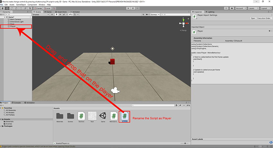Screen dimensions: 273x148
Task: Open the Account dropdown
Action: [x=241, y=8]
